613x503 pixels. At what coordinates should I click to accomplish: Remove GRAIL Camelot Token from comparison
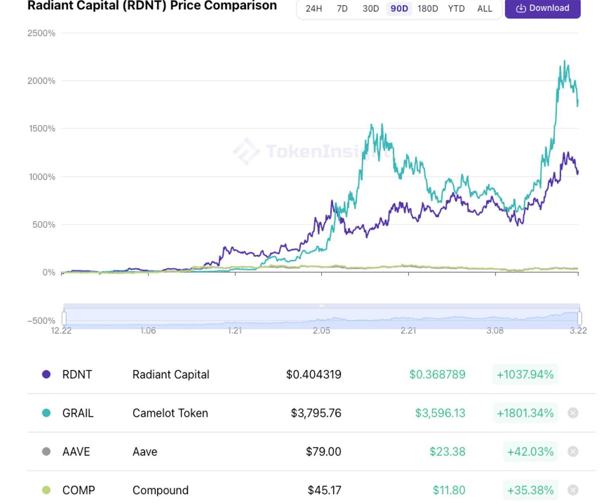click(573, 413)
